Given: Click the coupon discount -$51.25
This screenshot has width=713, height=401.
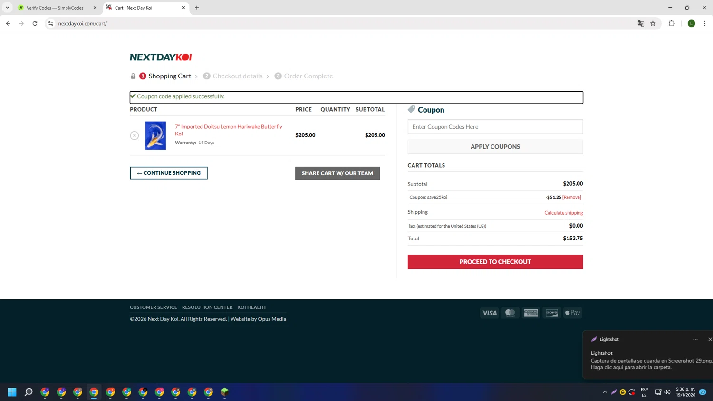Looking at the screenshot, I should pos(554,197).
